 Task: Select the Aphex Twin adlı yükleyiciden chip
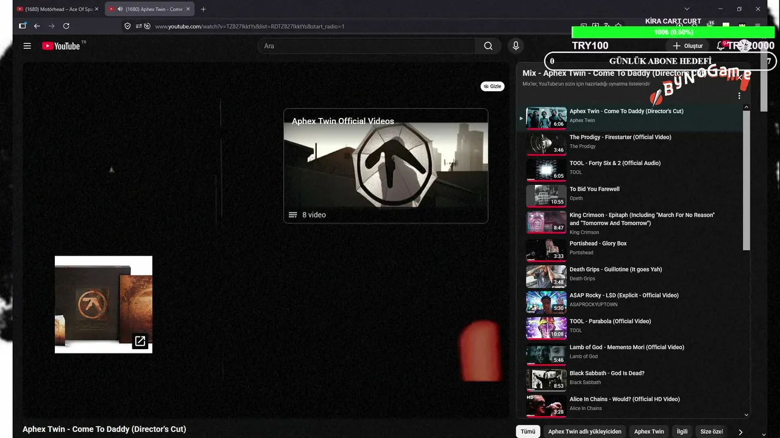click(585, 431)
